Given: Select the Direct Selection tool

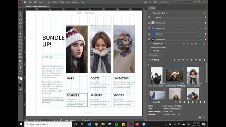Looking at the screenshot, I should click(20, 13).
